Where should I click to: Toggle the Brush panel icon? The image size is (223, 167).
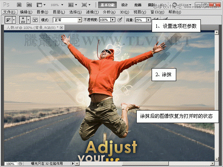pyautogui.click(x=35, y=20)
